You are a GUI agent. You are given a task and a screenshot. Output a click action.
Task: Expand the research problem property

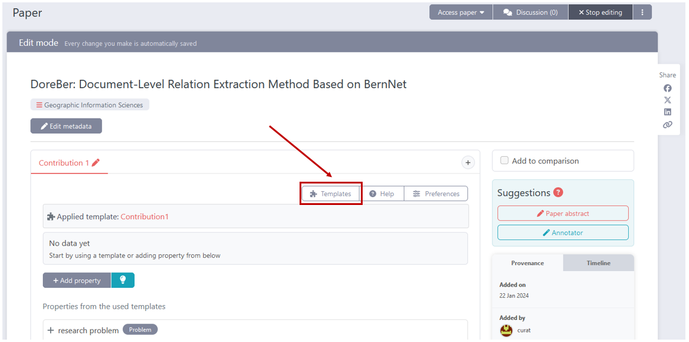coord(51,331)
